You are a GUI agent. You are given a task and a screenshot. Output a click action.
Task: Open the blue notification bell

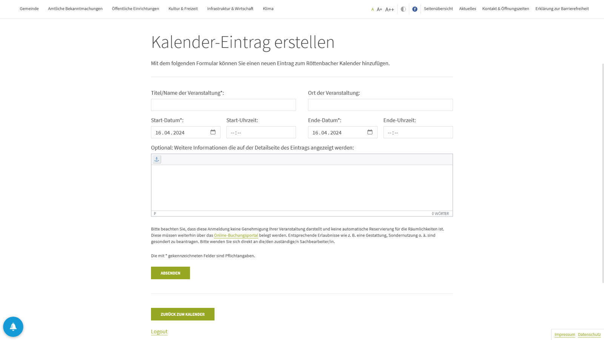pyautogui.click(x=13, y=326)
